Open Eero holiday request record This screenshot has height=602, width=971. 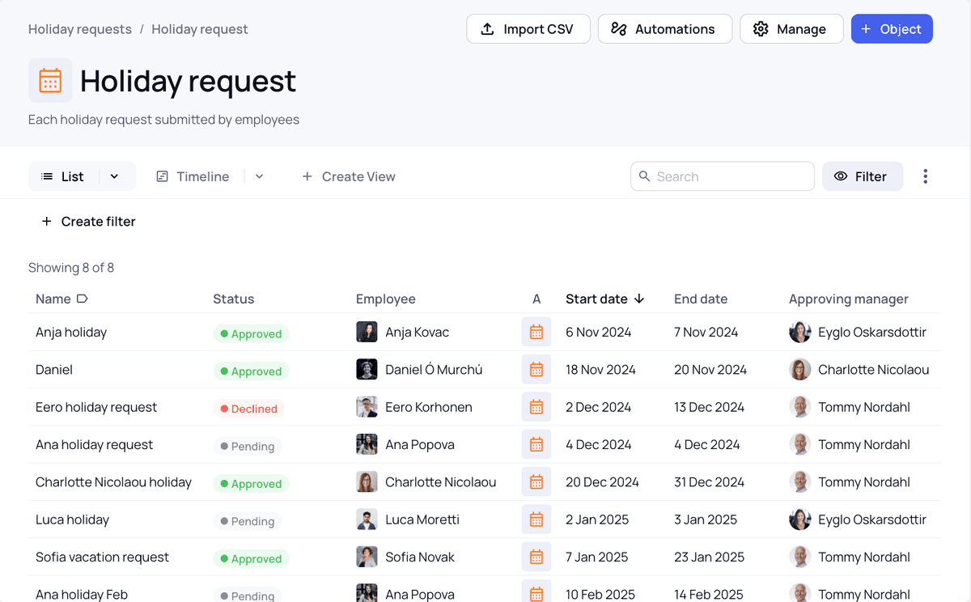96,407
